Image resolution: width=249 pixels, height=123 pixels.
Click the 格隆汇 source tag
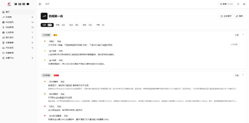tap(52, 42)
